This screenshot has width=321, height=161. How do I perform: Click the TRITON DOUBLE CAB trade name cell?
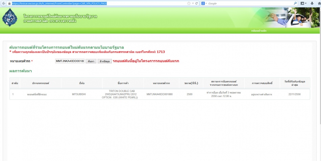pyautogui.click(x=120, y=94)
